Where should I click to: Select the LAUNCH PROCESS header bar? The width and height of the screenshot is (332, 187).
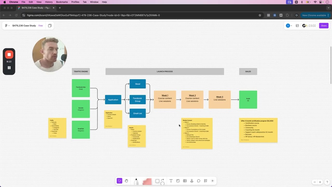point(165,71)
